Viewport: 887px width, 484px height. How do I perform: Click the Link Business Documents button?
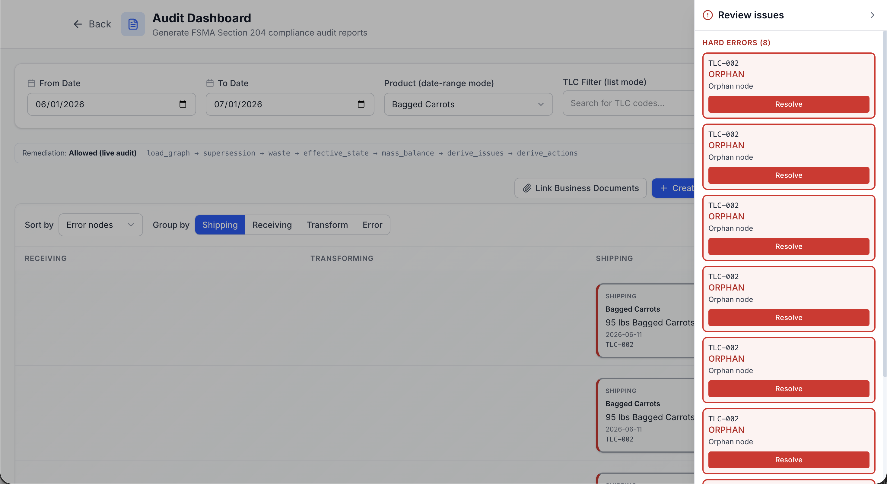pos(580,188)
